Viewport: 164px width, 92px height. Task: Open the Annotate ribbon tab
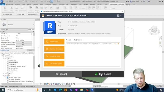[x=48, y=4]
